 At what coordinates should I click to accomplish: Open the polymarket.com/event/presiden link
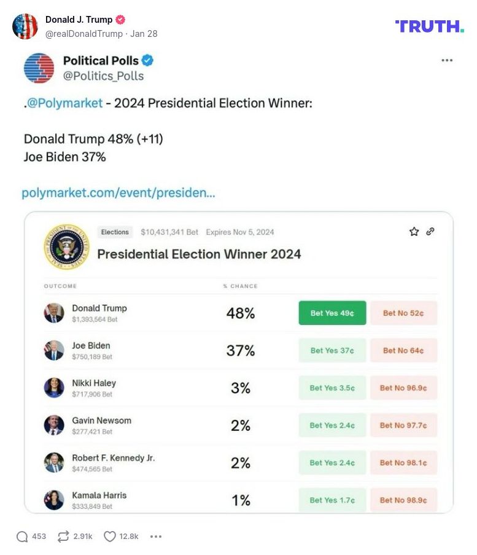click(119, 192)
